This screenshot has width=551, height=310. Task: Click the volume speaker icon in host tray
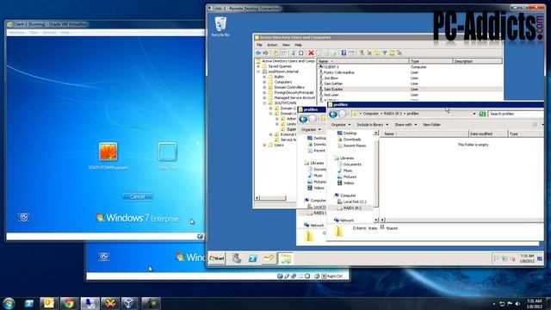[x=518, y=304]
